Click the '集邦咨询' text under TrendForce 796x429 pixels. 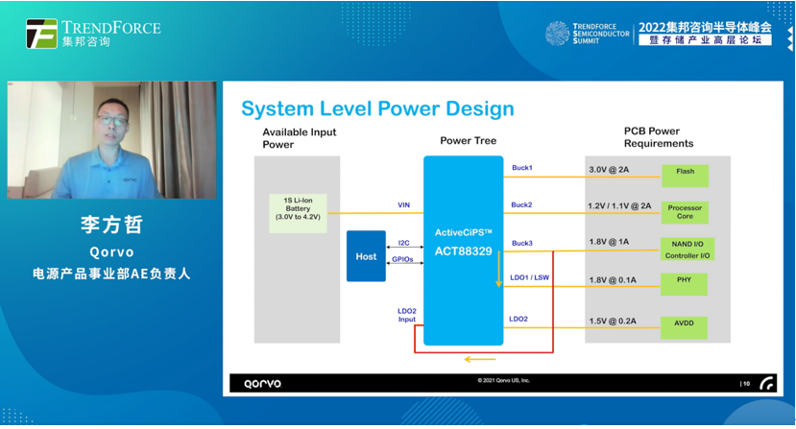click(85, 41)
